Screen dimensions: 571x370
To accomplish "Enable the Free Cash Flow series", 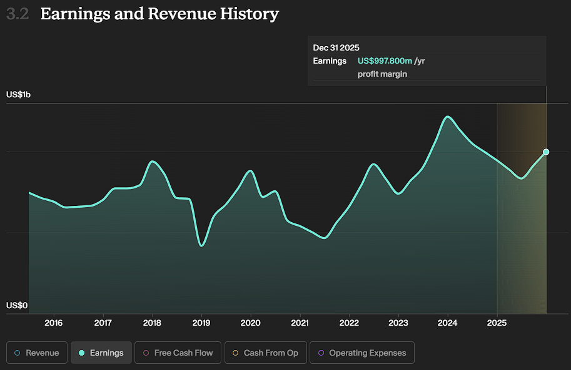I will coord(178,353).
